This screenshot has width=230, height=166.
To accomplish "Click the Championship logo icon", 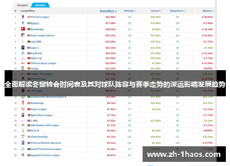I will click(23, 137).
